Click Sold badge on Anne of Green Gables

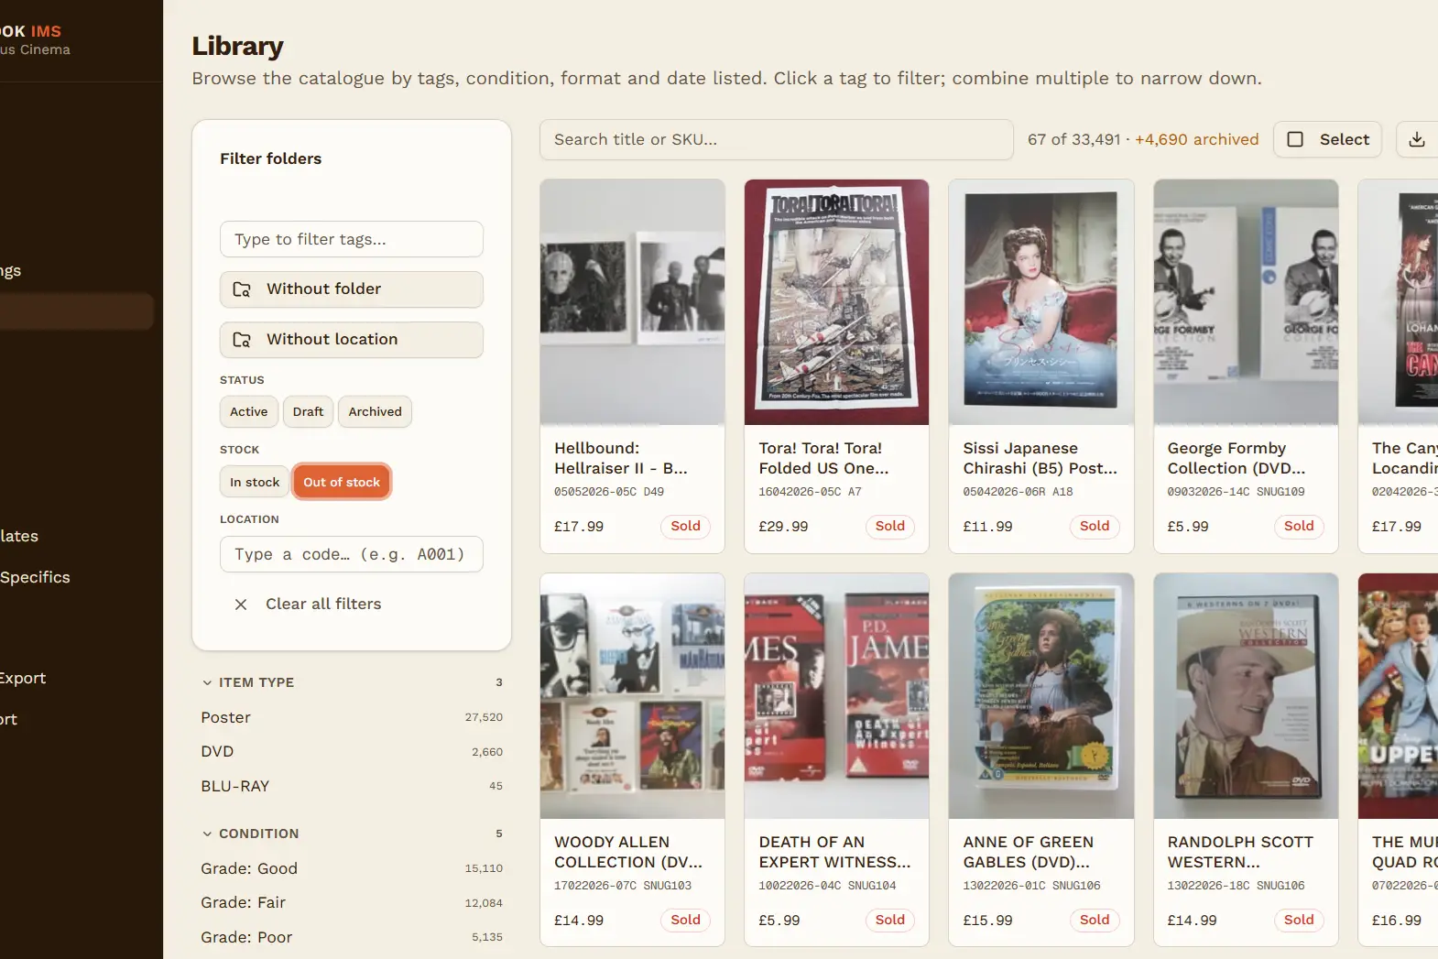coord(1094,921)
